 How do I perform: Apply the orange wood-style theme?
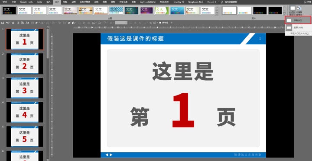click(85, 10)
